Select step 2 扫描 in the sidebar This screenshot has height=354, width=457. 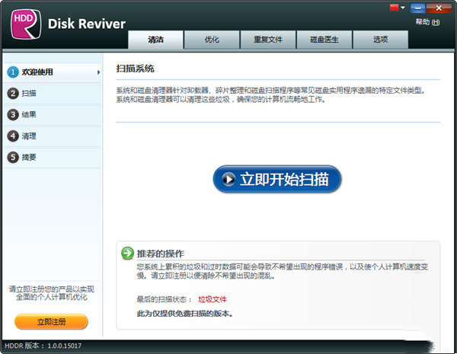[53, 94]
